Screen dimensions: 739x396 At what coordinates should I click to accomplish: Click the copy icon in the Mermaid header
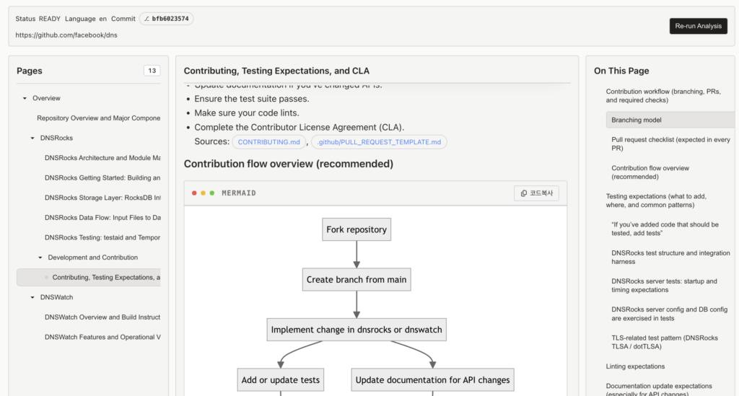[524, 193]
